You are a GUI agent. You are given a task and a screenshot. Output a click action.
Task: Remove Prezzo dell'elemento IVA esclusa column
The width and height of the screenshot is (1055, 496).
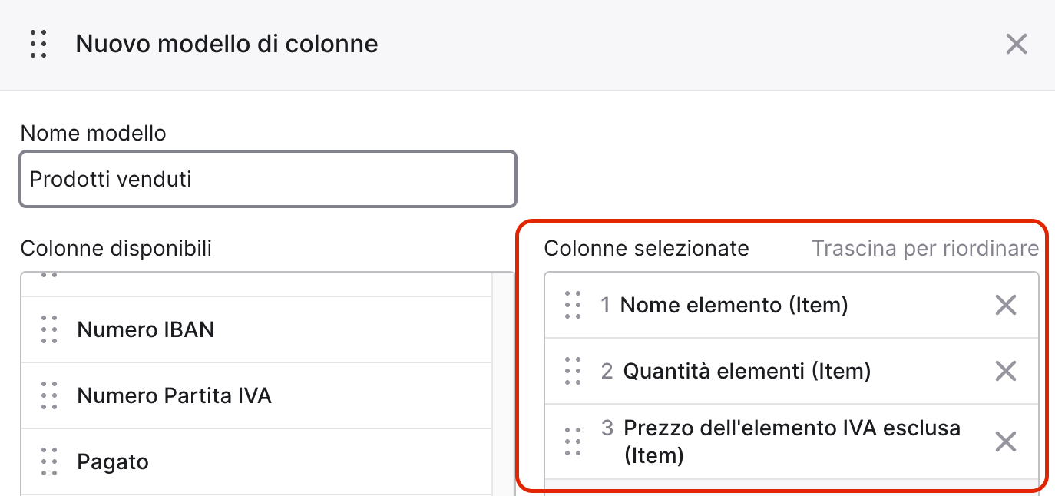[x=1005, y=441]
